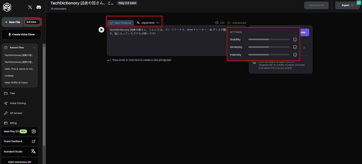The height and width of the screenshot is (164, 362).
Task: Open the Discord community icon
Action: pos(39,7)
